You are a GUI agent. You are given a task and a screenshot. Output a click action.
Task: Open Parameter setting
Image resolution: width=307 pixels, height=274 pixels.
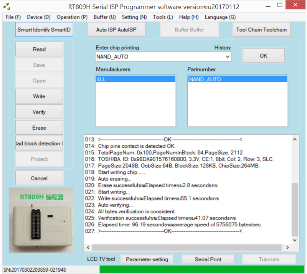[147, 259]
